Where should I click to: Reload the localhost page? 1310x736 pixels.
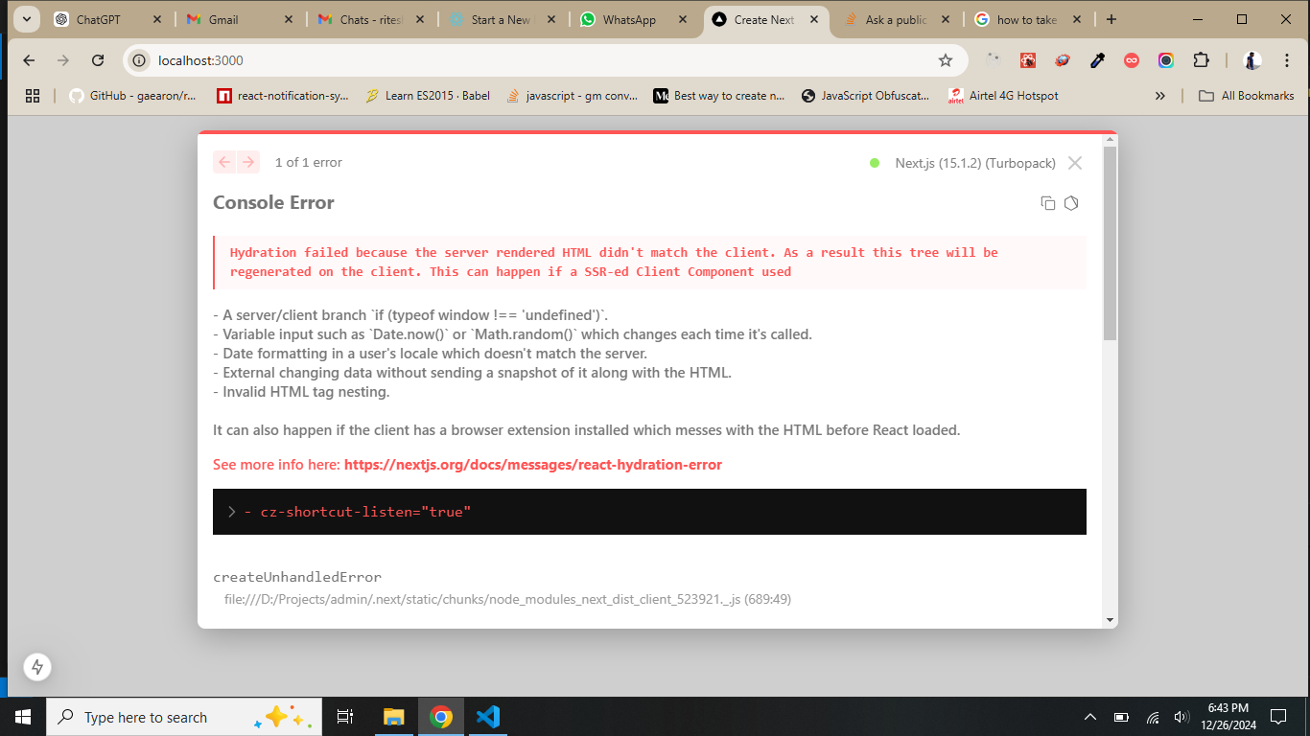[98, 60]
